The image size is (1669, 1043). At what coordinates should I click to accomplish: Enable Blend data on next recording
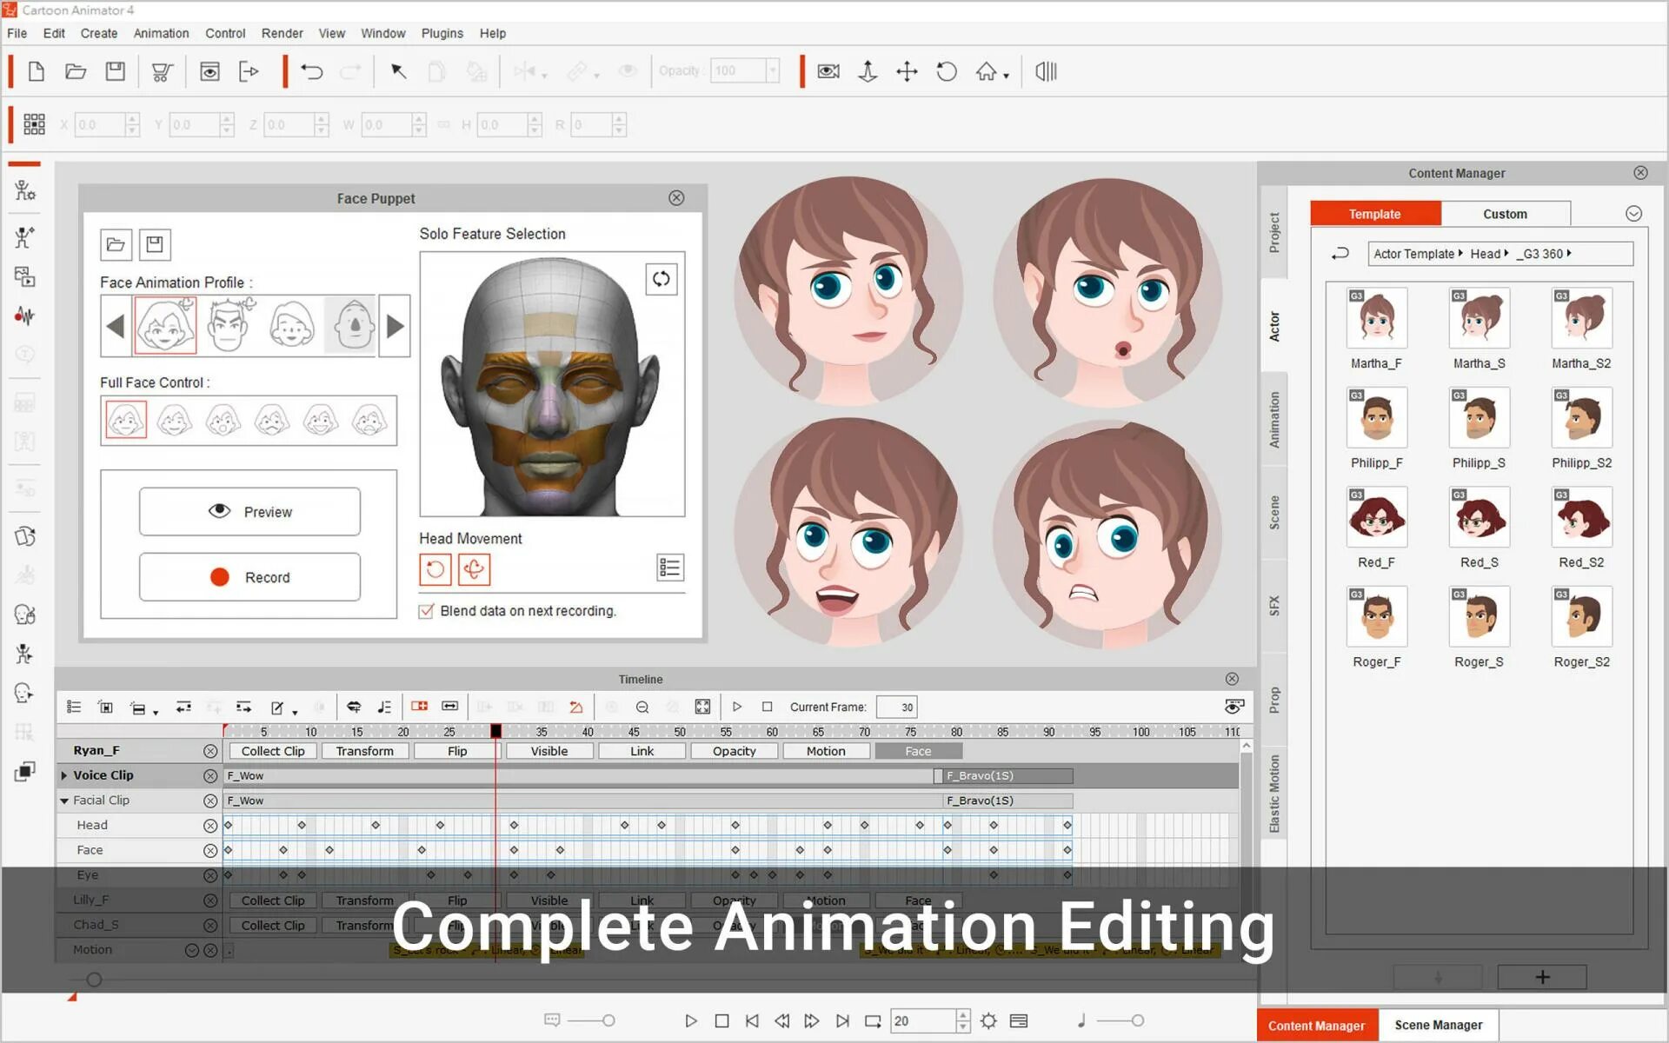click(x=428, y=610)
